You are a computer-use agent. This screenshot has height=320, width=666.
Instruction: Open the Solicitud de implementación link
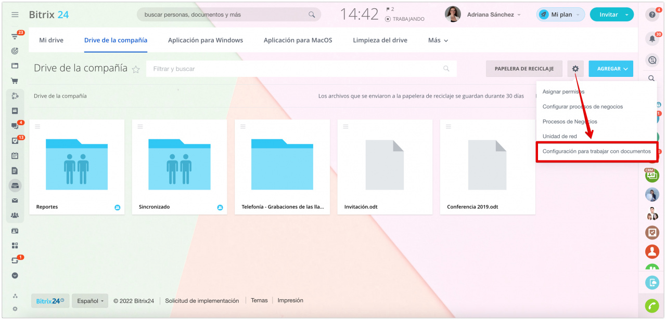202,301
